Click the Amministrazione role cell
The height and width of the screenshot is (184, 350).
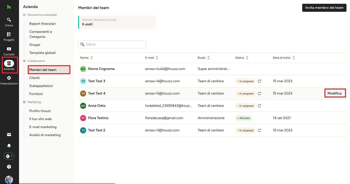click(211, 118)
